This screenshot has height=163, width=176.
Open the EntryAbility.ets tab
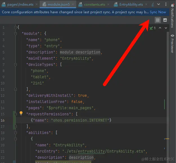[131, 5]
